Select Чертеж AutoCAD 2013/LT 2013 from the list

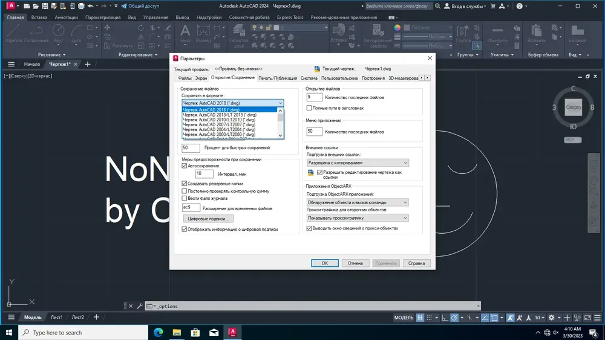[x=229, y=115]
